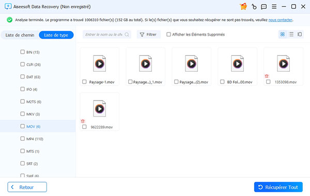The width and height of the screenshot is (310, 196).
Task: Follow the nous contacter link
Action: 280,20
